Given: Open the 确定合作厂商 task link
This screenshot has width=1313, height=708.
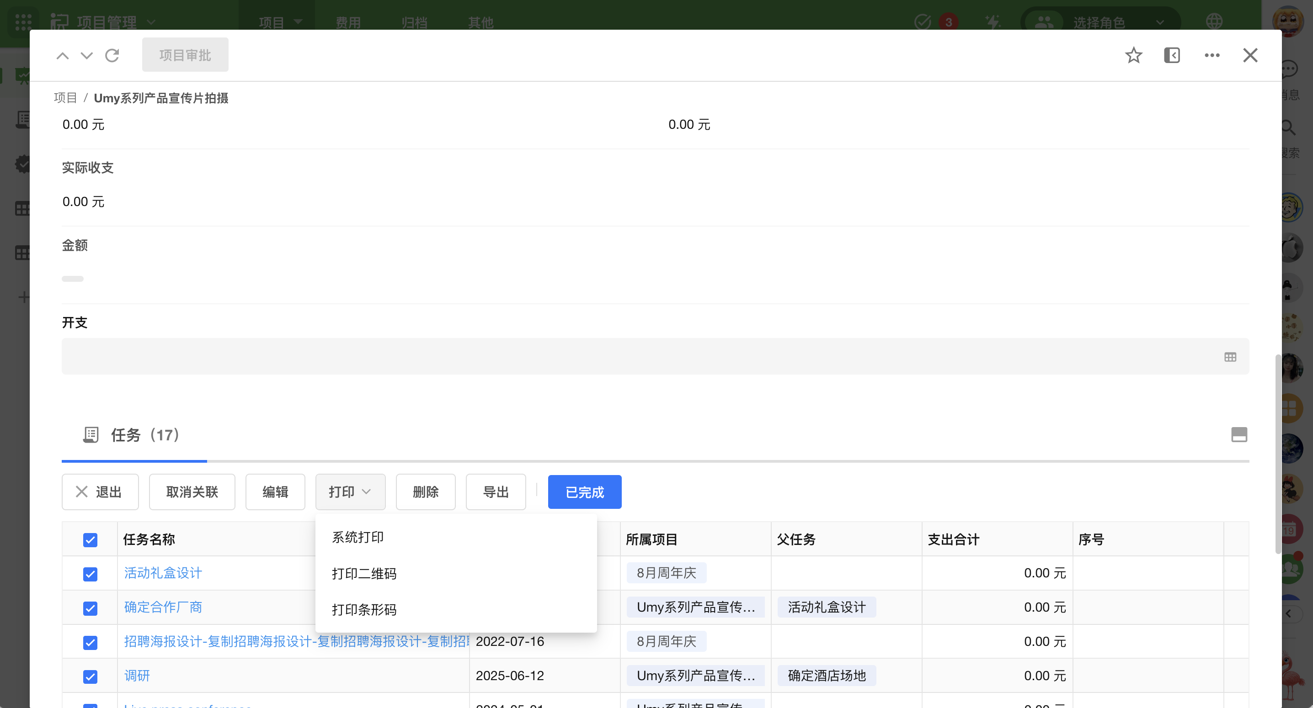Looking at the screenshot, I should 163,607.
